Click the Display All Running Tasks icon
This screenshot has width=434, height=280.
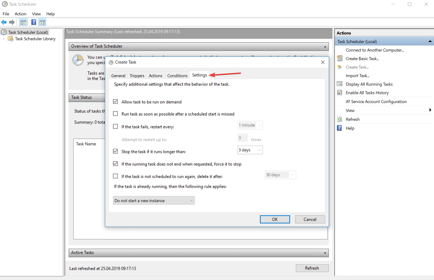[x=340, y=84]
